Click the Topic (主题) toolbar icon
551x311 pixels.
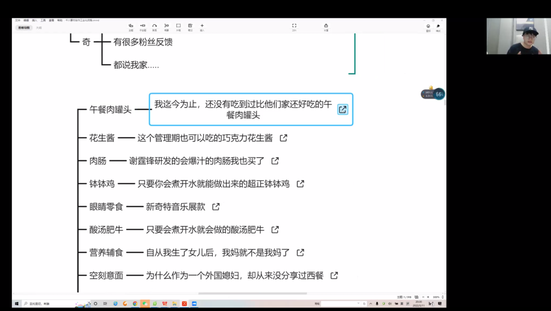point(131,27)
